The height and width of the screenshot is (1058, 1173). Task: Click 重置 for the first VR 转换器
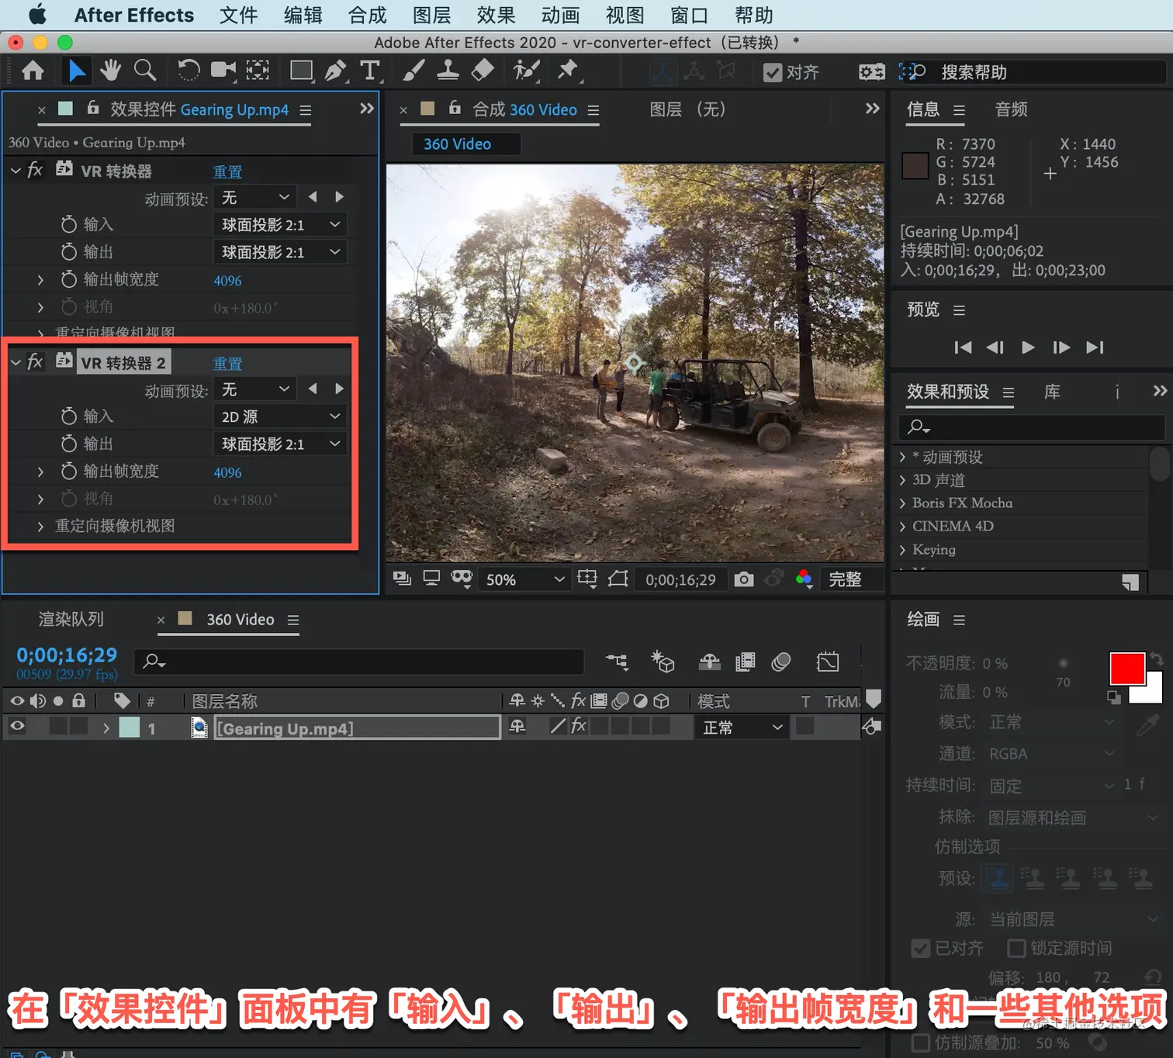click(x=227, y=171)
